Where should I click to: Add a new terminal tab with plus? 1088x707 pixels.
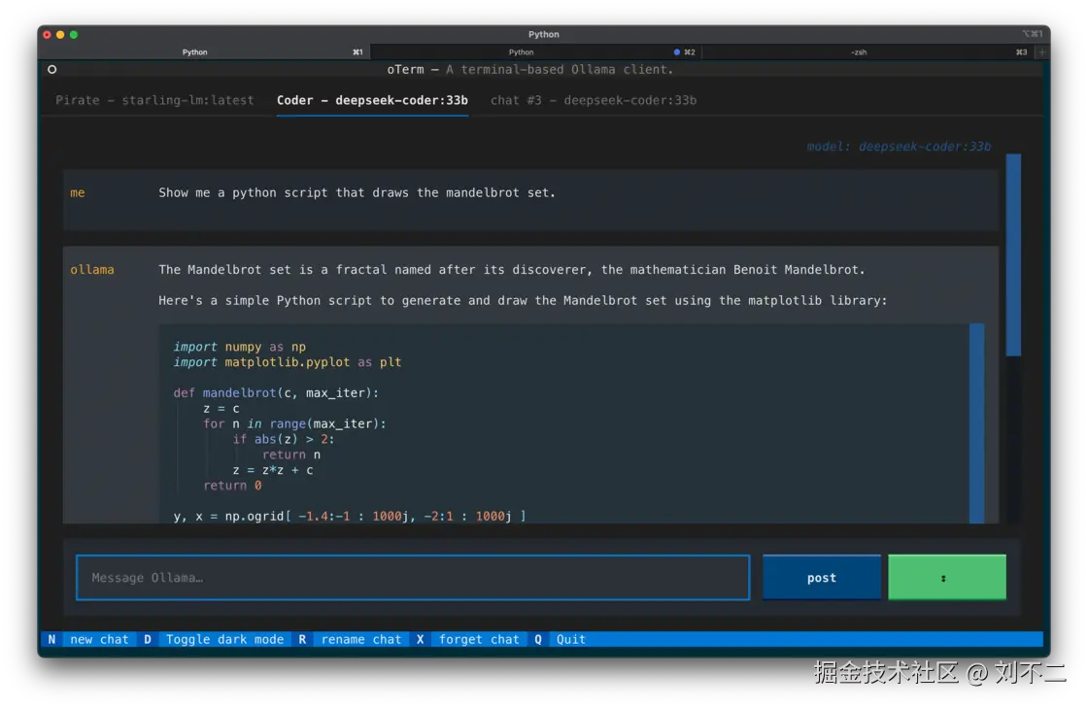1041,52
